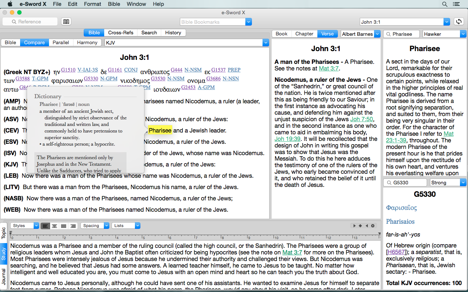Select the right tab stop marker icon
This screenshot has height=292, width=468.
pos(366,226)
